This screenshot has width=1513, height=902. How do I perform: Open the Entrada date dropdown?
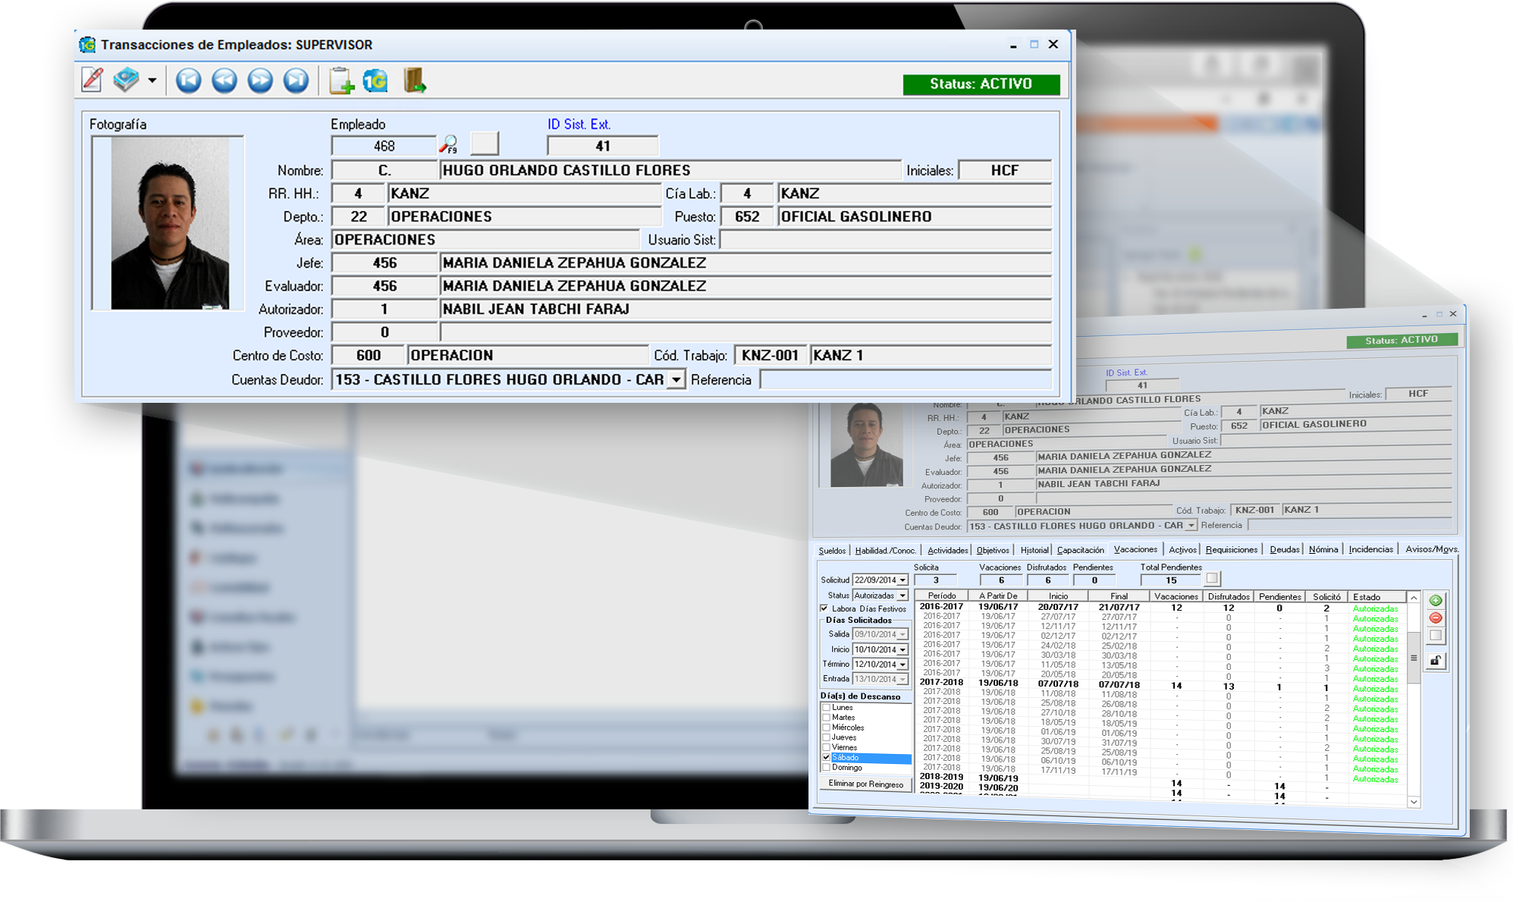[902, 680]
